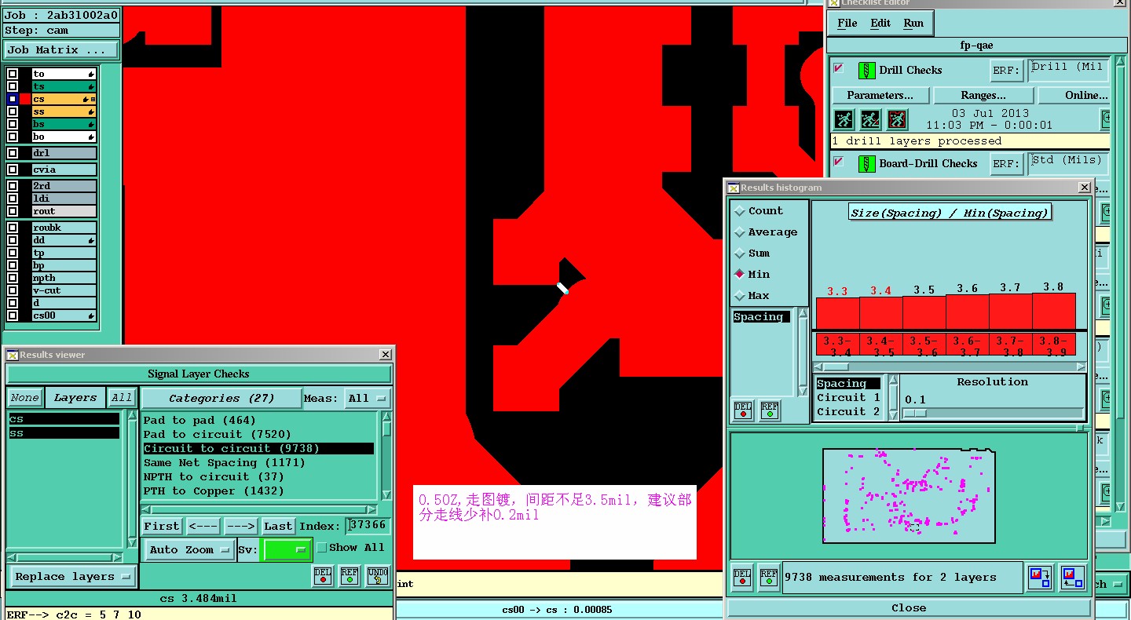1131x620 pixels.
Task: Select 'Circuit 1' in the histogram list
Action: click(x=848, y=398)
